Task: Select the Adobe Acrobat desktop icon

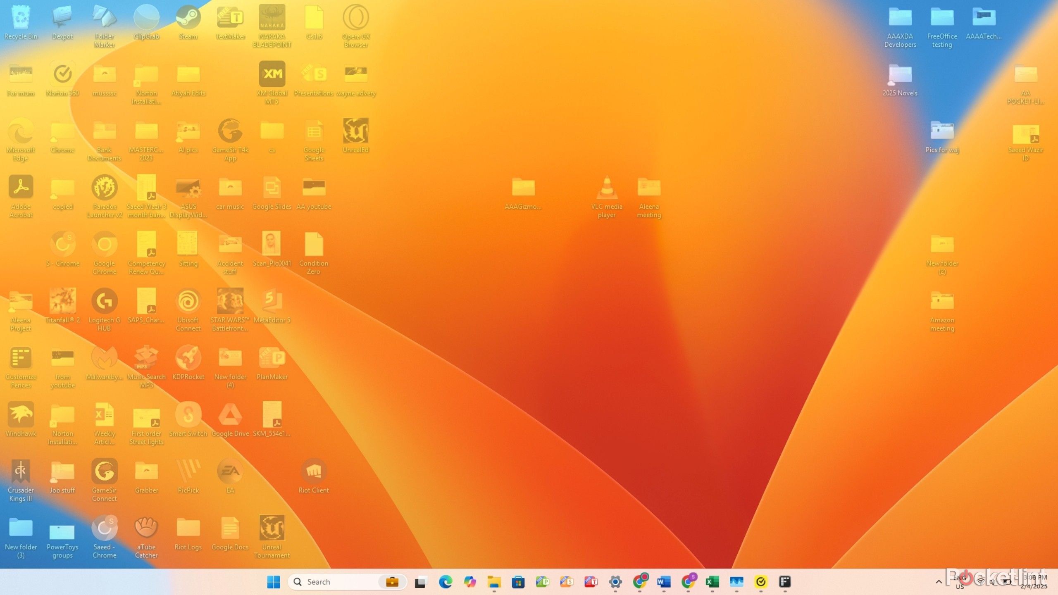Action: (21, 196)
